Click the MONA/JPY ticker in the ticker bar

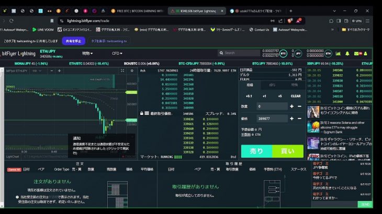tap(31, 64)
